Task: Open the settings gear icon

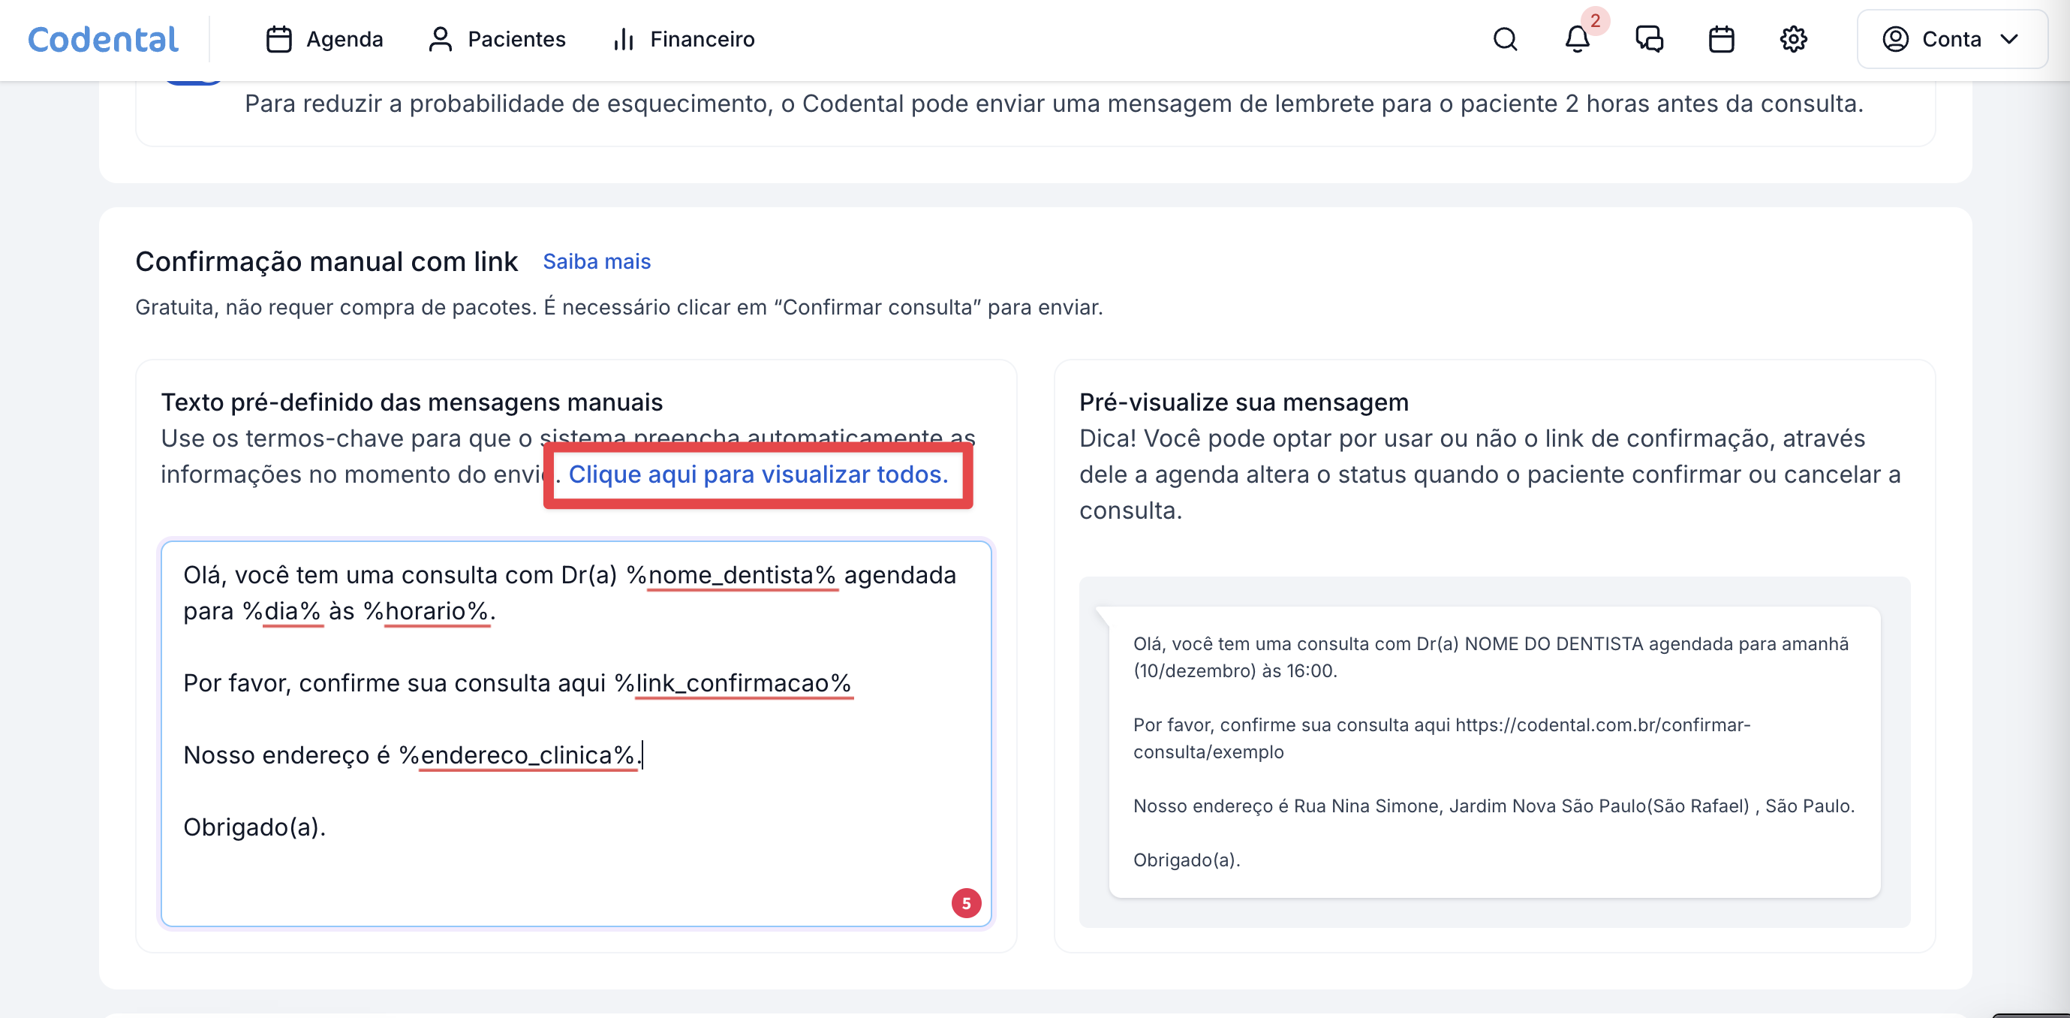Action: tap(1793, 39)
